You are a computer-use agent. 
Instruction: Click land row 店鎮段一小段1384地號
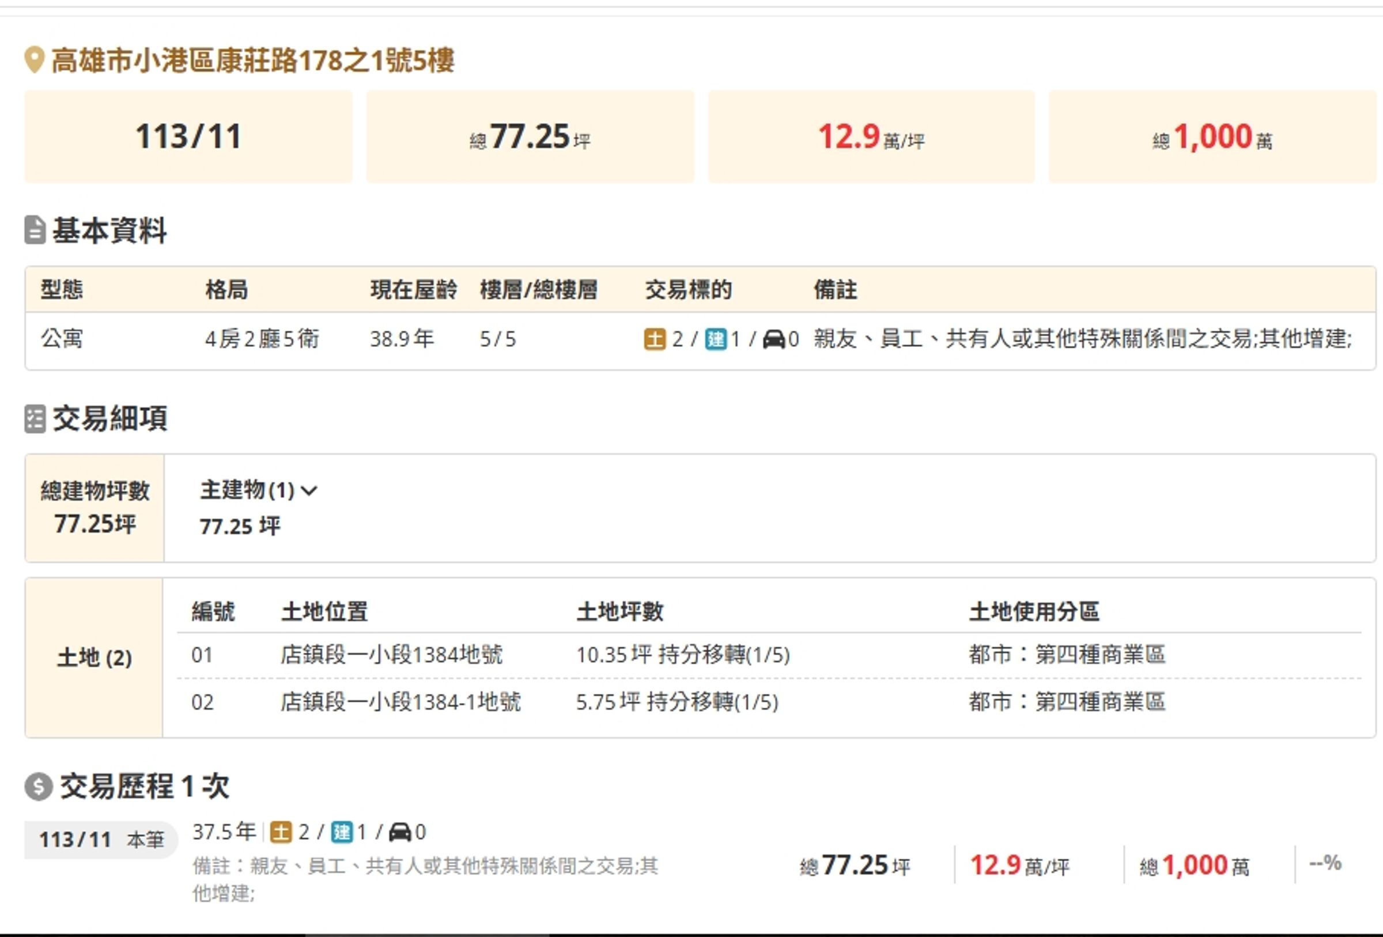pyautogui.click(x=392, y=655)
